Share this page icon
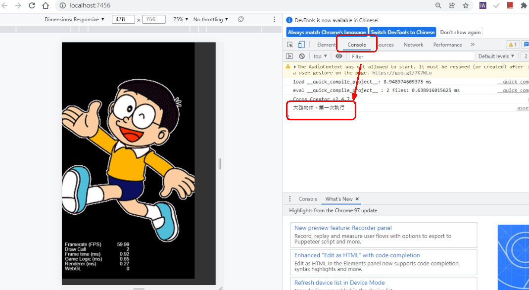 [x=452, y=5]
